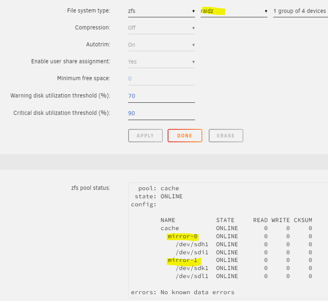The width and height of the screenshot is (328, 301).
Task: Click the '/dev/sdk1' device entry
Action: coord(192,268)
